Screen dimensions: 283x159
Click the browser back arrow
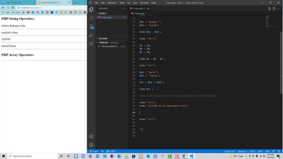tap(3, 8)
